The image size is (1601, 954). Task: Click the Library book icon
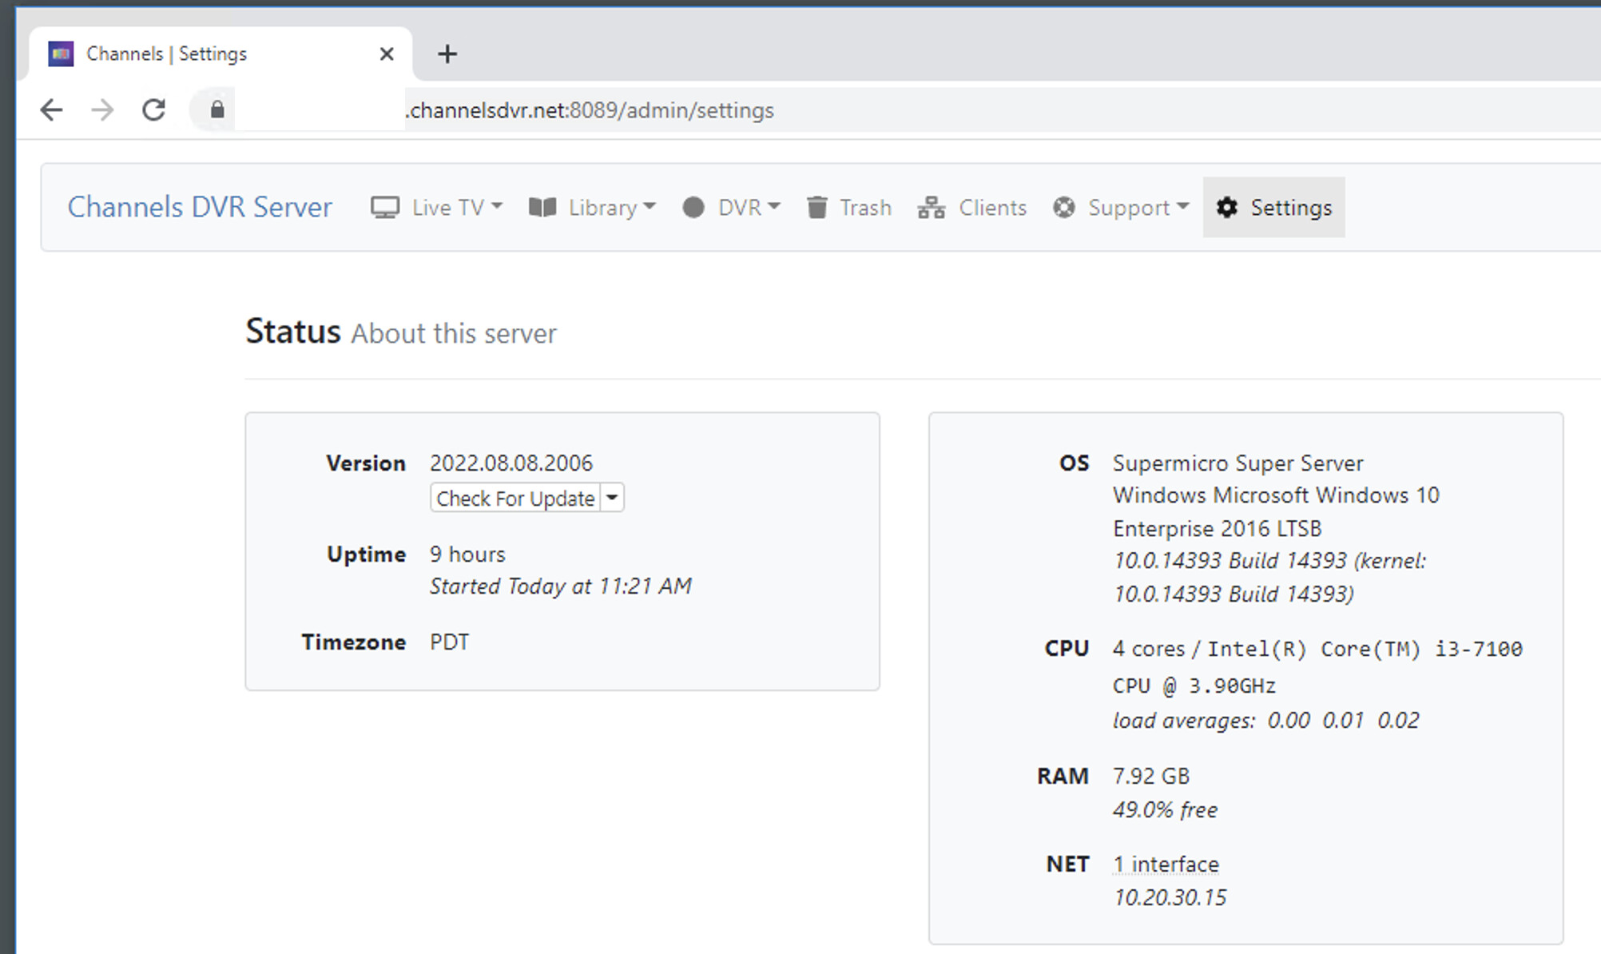pyautogui.click(x=542, y=208)
